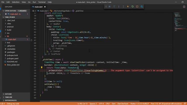Screen dimensions: 187x105
Task: Click the debug Step Out button
Action: tap(123, 6)
